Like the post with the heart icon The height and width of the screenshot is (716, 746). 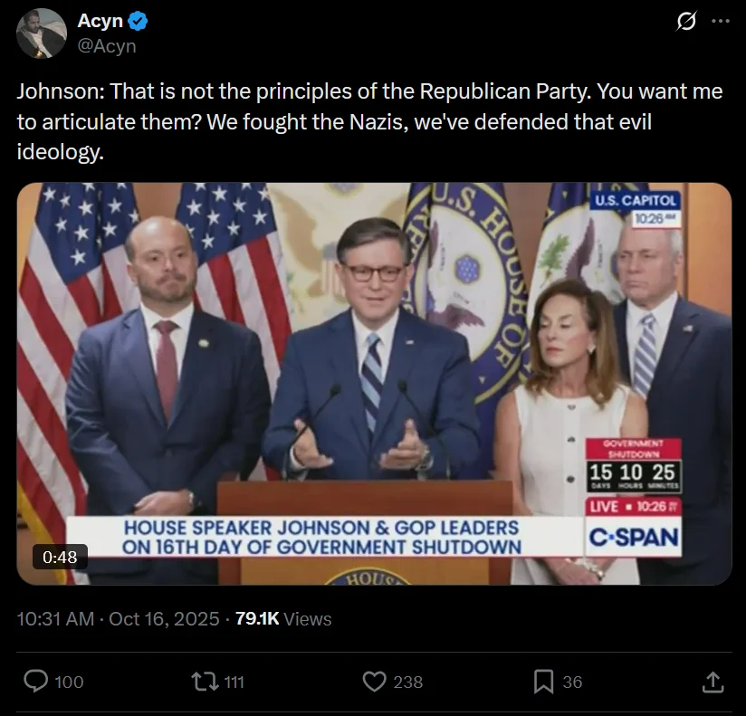coord(373,681)
